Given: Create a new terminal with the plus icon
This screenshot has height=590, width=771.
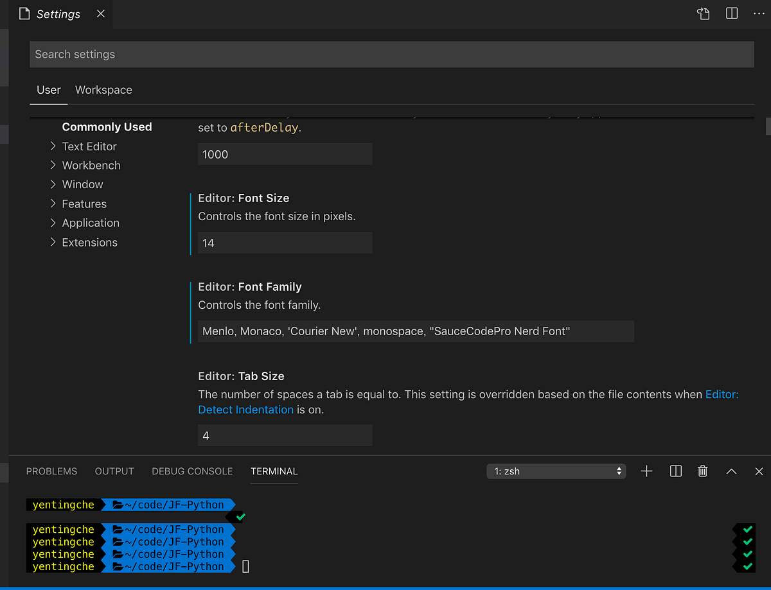Looking at the screenshot, I should point(646,471).
